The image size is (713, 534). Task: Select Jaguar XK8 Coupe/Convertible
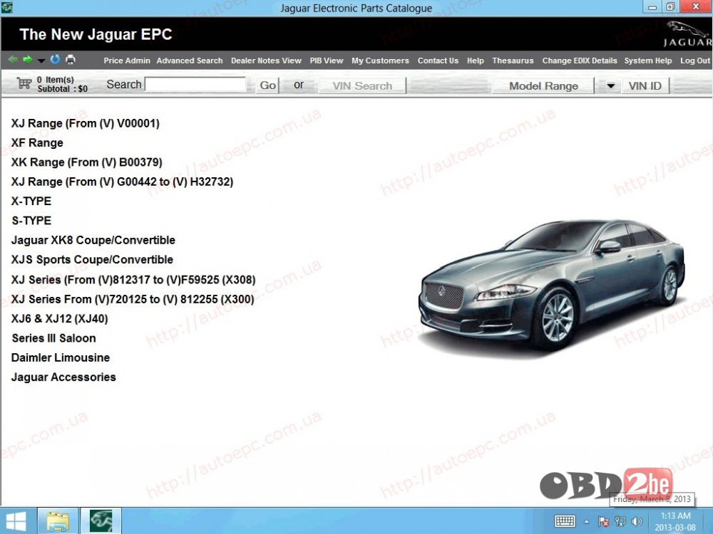coord(93,240)
